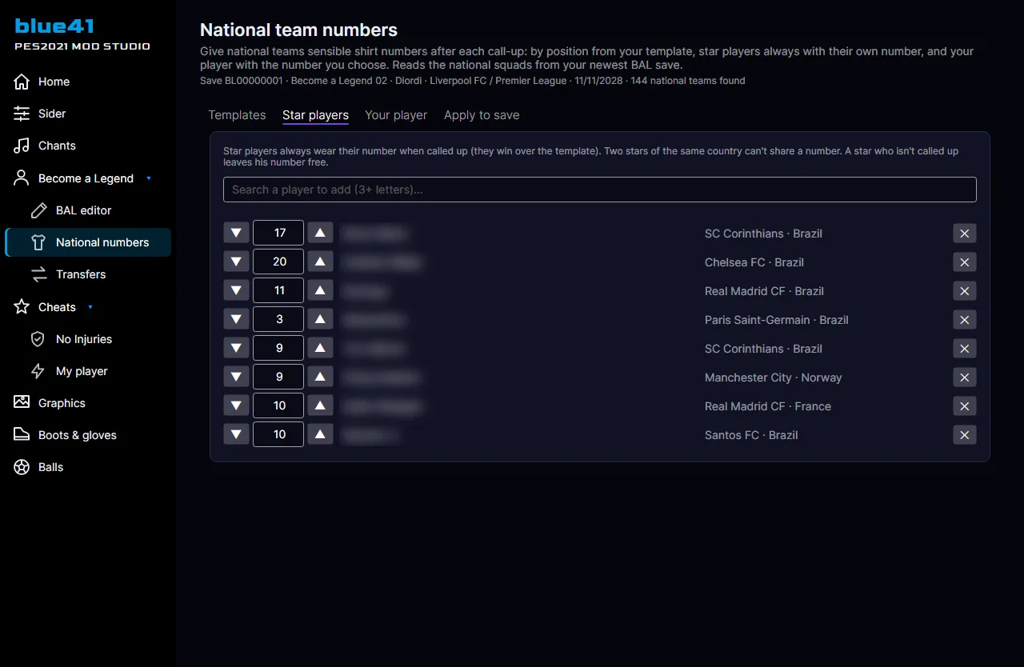Remove the Manchester City · Norway star
The image size is (1024, 667).
[x=965, y=377]
